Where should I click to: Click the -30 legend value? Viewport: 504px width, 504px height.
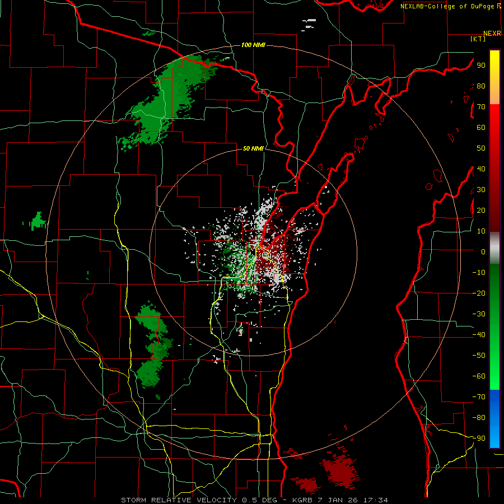point(479,314)
